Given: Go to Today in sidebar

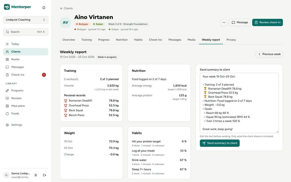Looking at the screenshot, I should (x=26, y=44).
